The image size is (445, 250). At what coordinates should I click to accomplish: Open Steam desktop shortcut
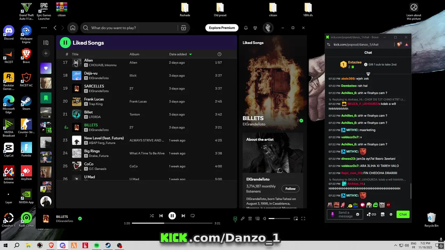26,103
